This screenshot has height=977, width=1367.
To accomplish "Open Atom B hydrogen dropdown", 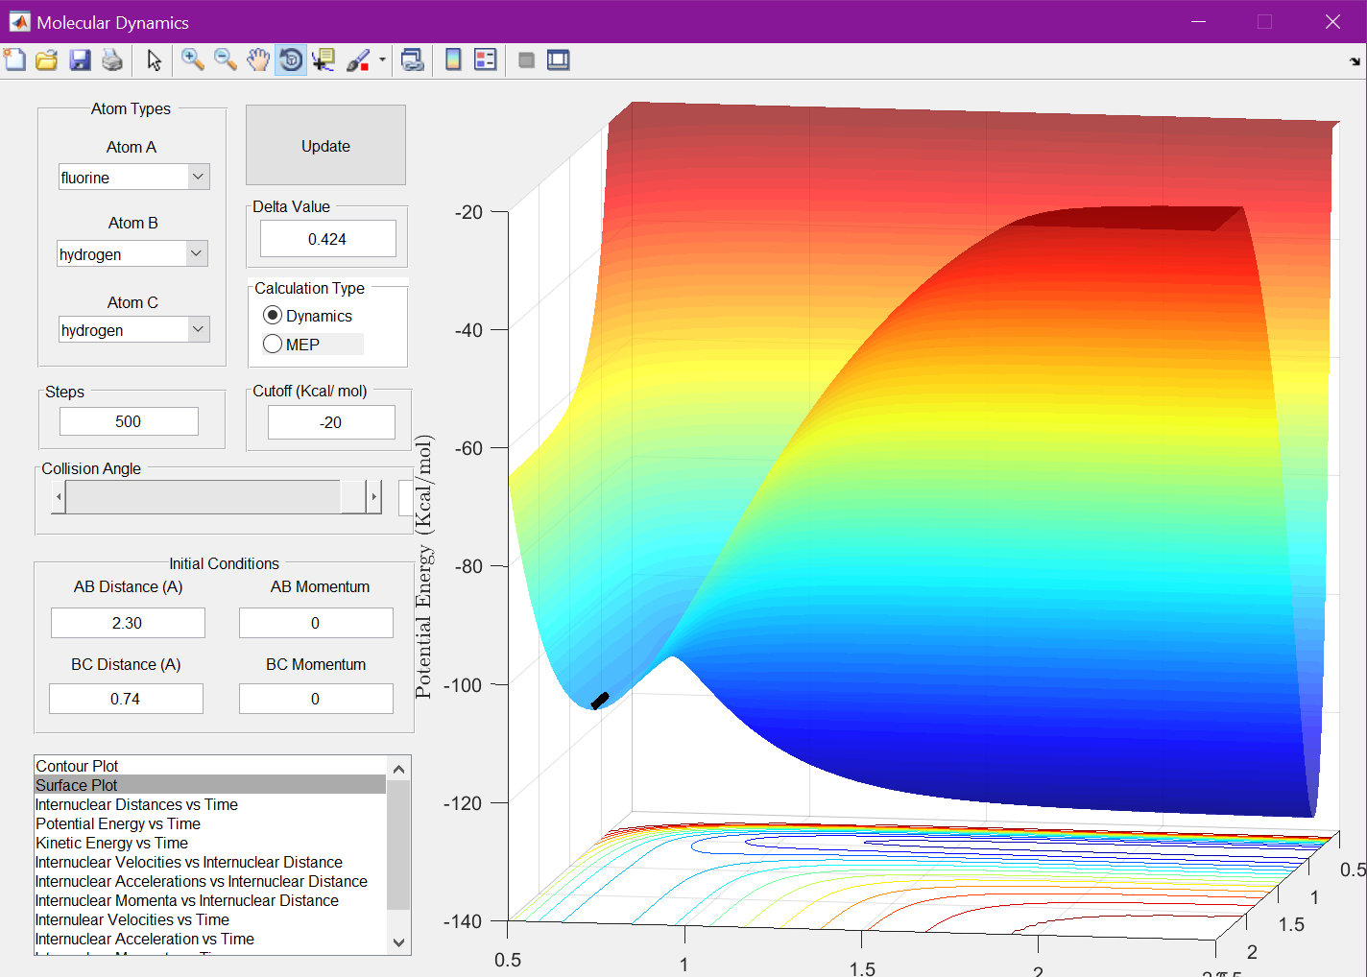I will coord(196,253).
